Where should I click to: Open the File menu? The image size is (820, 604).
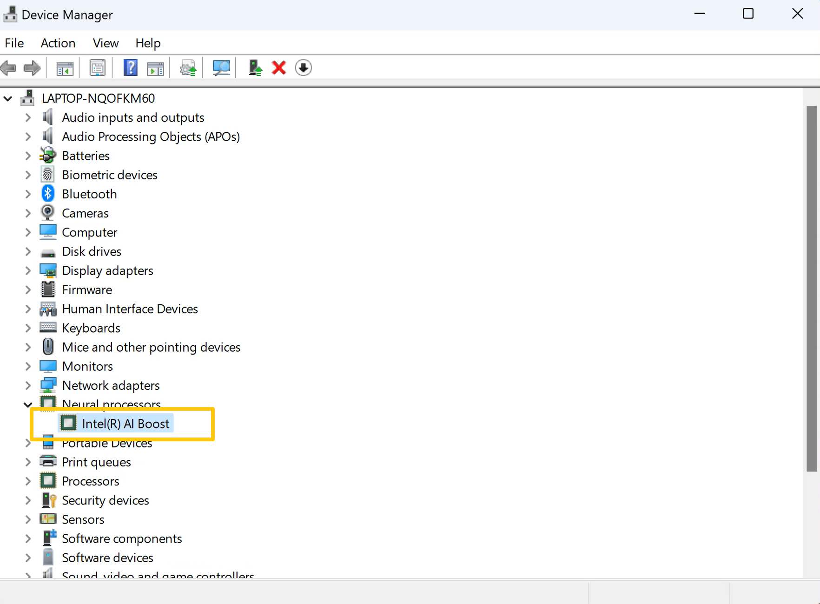14,43
